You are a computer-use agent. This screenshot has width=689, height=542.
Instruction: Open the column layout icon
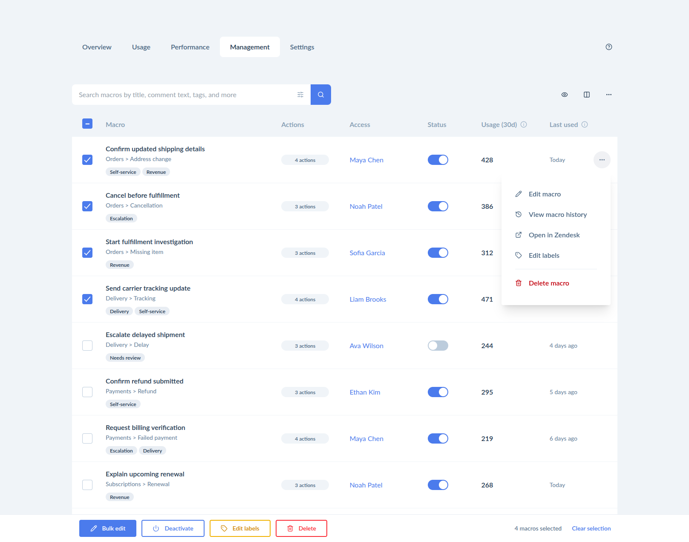[x=587, y=95]
